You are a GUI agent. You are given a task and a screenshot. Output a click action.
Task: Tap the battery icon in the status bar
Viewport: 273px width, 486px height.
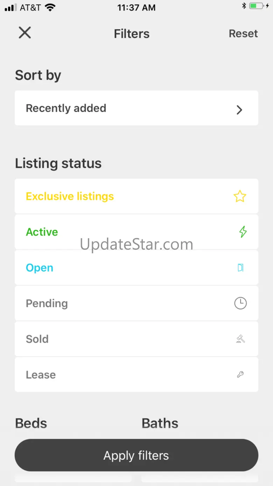point(257,6)
